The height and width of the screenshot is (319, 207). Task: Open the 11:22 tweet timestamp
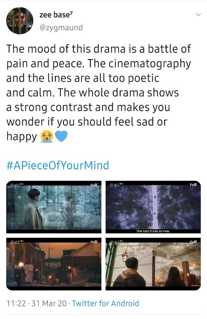point(16,304)
